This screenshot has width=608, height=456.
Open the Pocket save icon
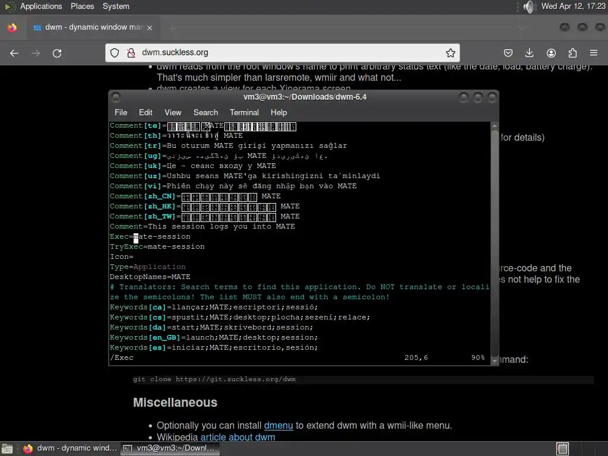(508, 53)
